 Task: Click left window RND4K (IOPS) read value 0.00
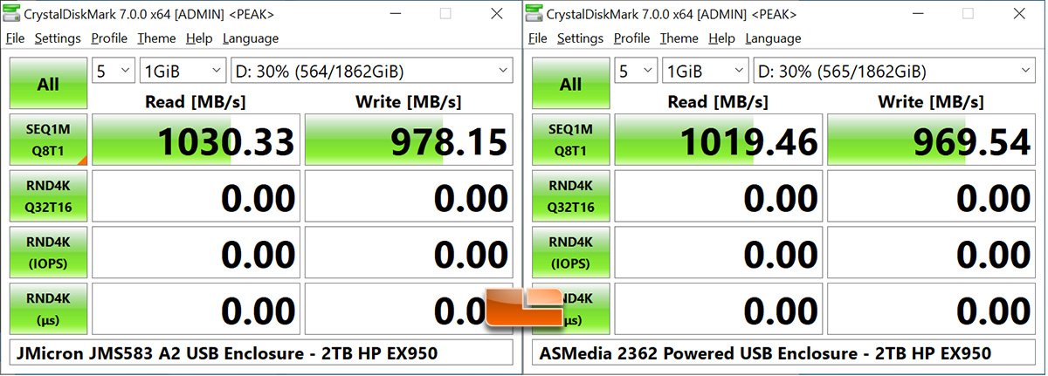(196, 253)
